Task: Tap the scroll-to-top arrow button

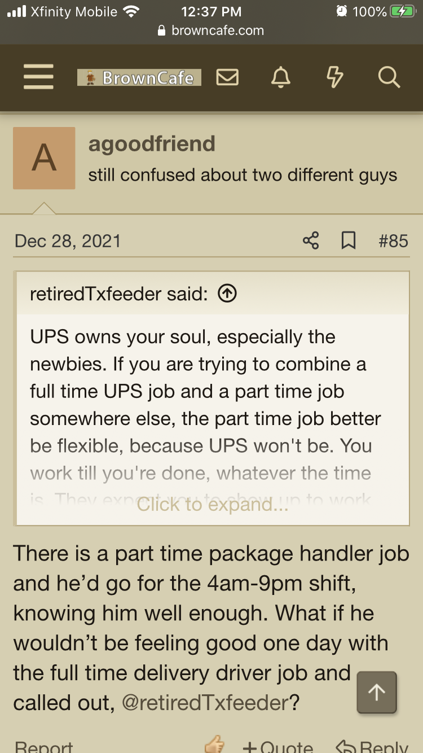Action: [x=377, y=692]
